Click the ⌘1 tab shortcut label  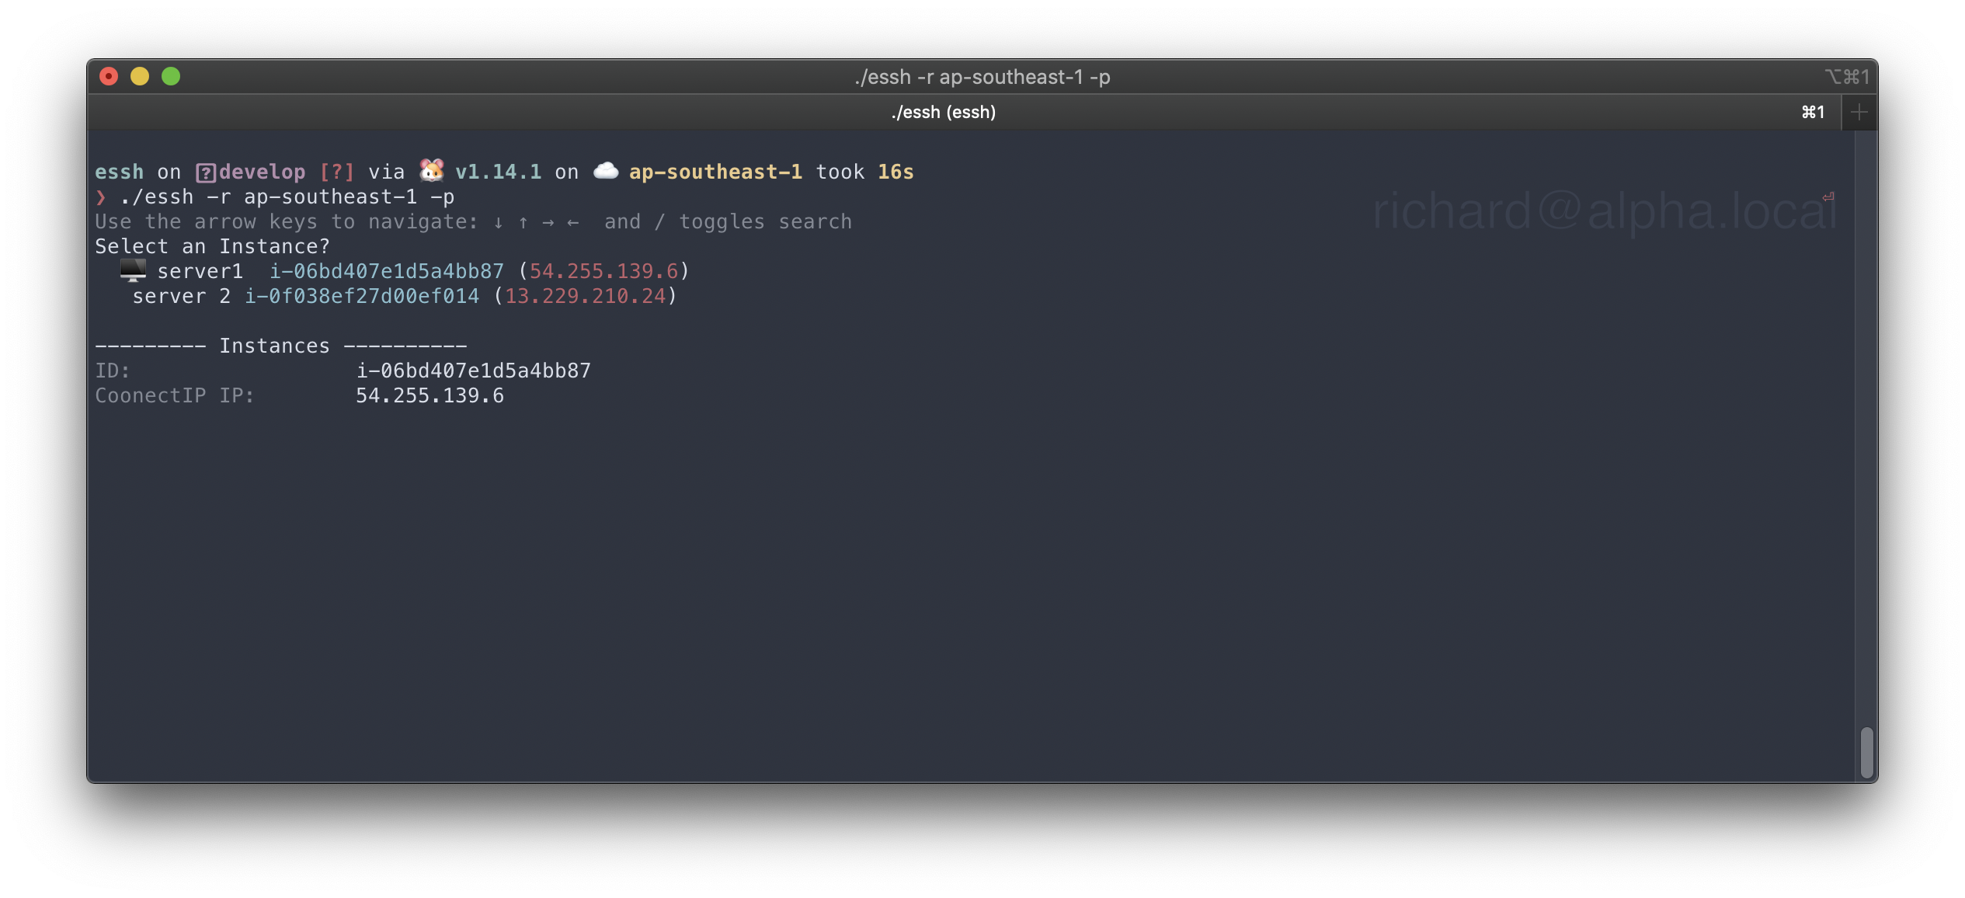[x=1813, y=113]
